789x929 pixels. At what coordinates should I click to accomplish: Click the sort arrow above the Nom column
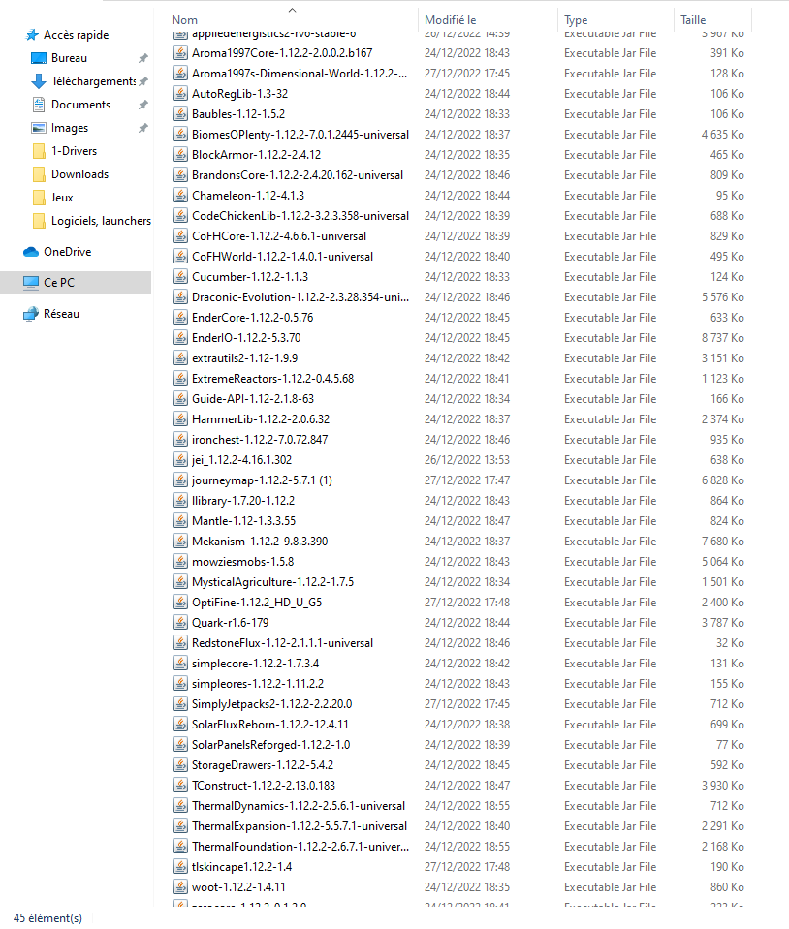click(292, 10)
